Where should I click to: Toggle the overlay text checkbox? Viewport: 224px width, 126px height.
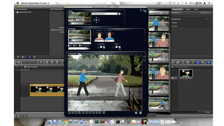[101, 47]
